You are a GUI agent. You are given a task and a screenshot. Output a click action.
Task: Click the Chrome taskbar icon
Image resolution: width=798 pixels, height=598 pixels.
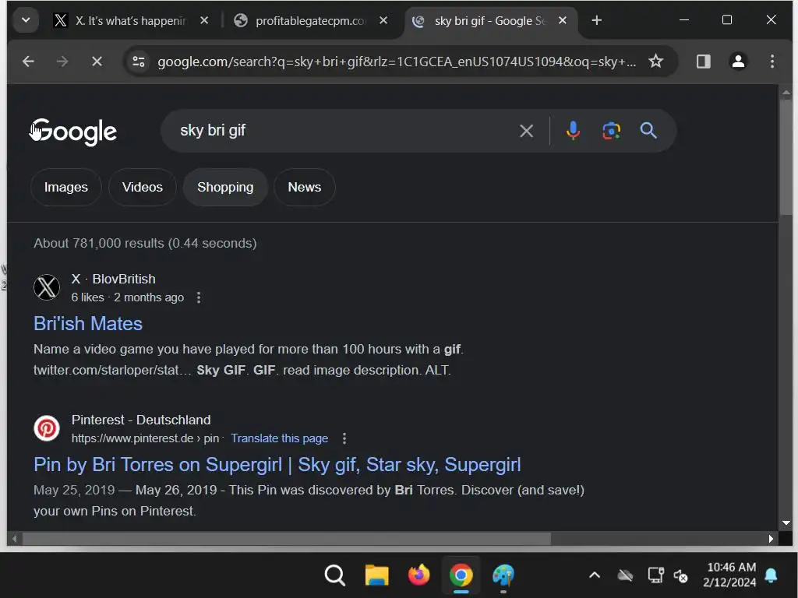[461, 575]
